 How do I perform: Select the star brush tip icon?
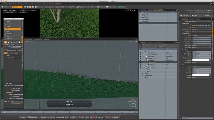[x=14, y=42]
